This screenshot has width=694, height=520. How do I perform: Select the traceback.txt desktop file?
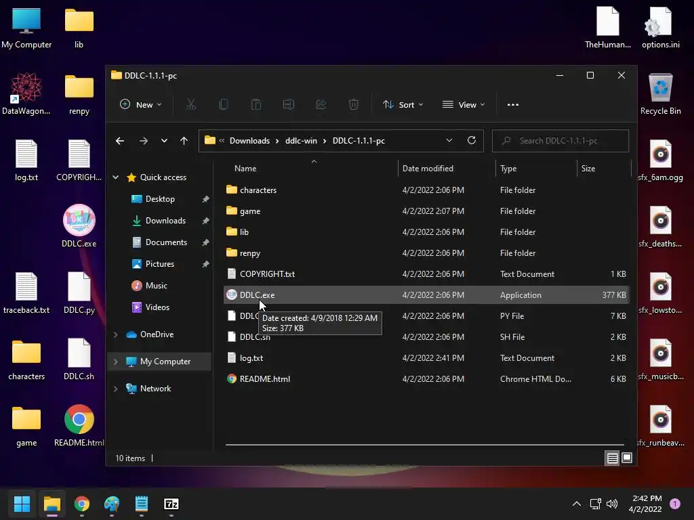click(26, 292)
